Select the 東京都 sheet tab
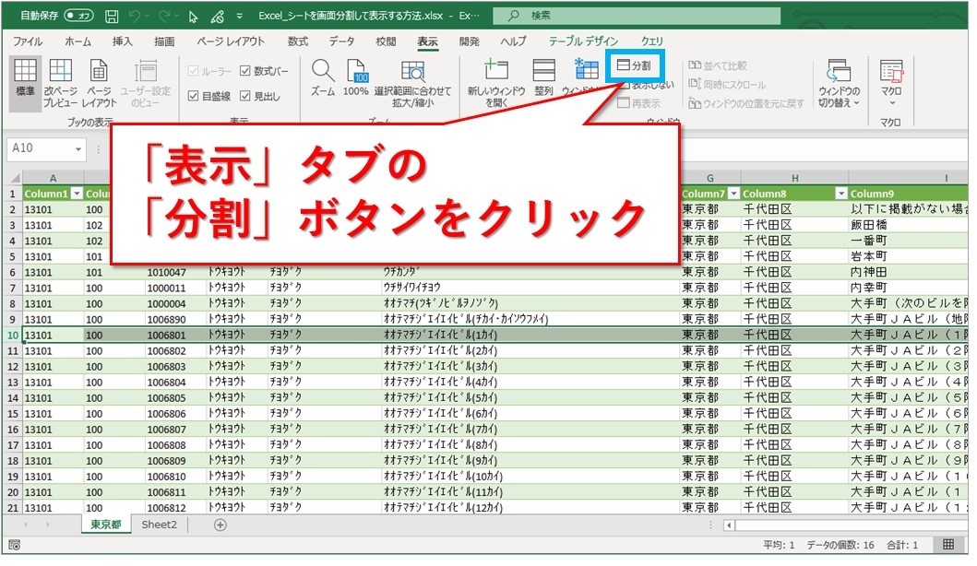The width and height of the screenshot is (977, 566). 105,525
